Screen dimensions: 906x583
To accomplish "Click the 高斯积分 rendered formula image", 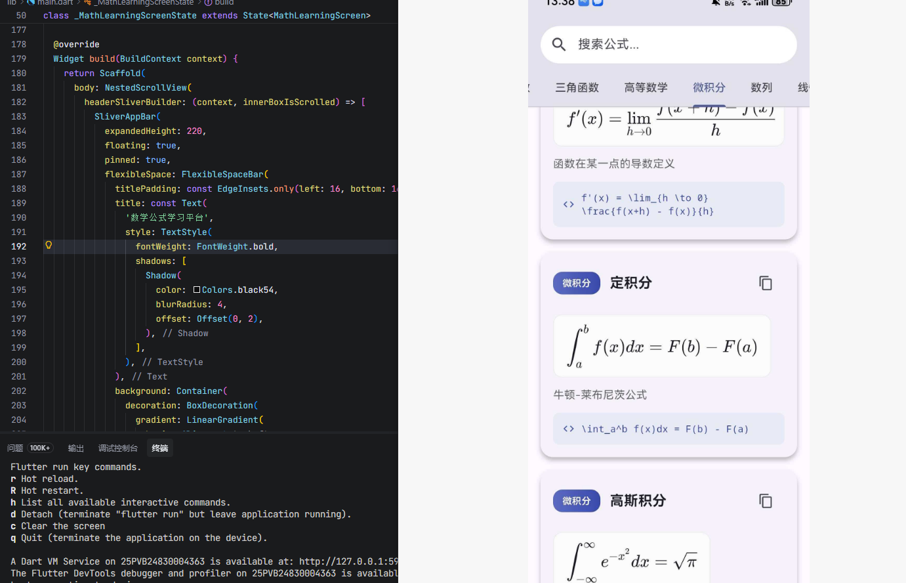I will tap(632, 558).
